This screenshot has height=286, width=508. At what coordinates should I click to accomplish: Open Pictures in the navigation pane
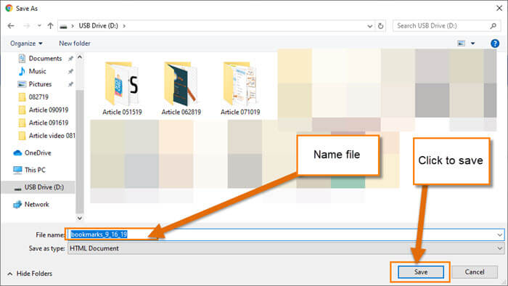pos(40,84)
